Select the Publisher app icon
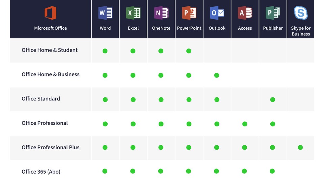 (273, 13)
